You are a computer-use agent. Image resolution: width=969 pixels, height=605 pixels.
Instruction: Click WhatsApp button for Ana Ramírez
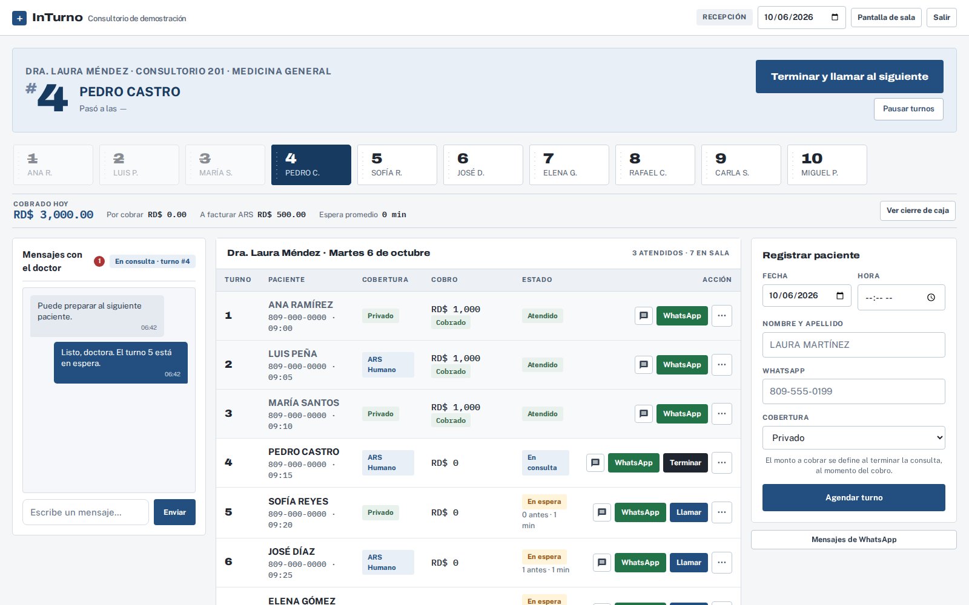(682, 315)
